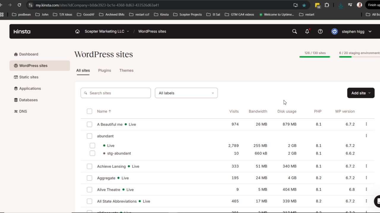
Task: Open the options menu for Achieve Lansing
Action: (366, 166)
